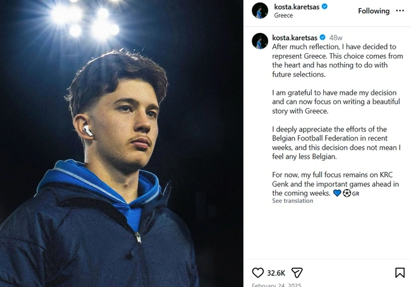Click the verified badge in the post header
411x287 pixels.
[325, 6]
